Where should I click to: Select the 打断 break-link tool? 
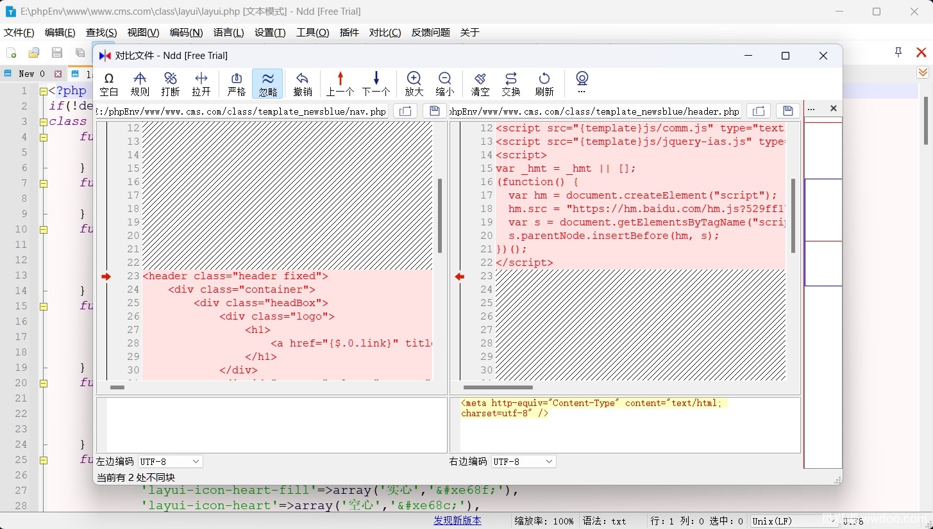coord(171,84)
